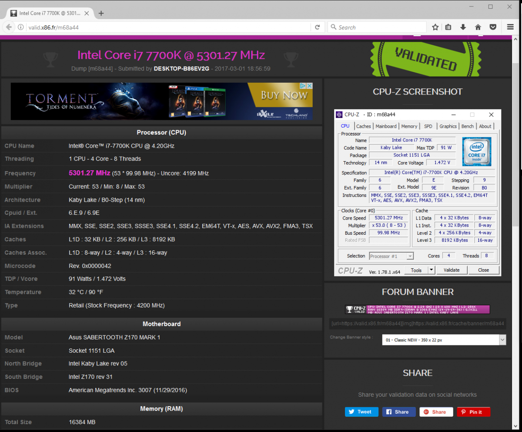
Task: Click 'Kaby Lake / B0-Step (14 nm)'
Action: pyautogui.click(x=107, y=200)
